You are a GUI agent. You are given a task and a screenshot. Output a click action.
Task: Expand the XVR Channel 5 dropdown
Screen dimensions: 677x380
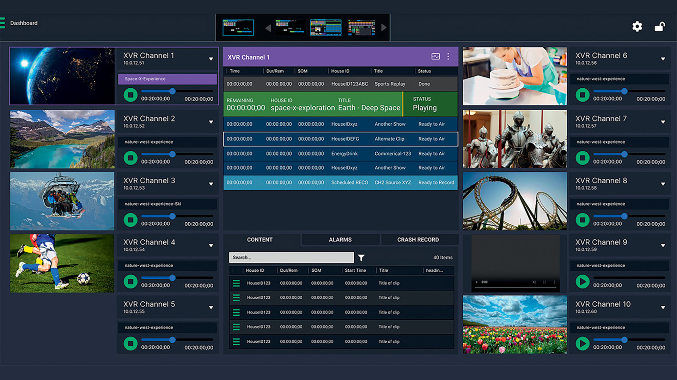click(x=211, y=308)
